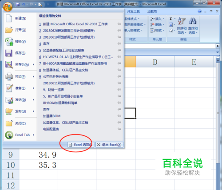
Task: Click the save icon in quick access toolbar
Action: pos(18,4)
